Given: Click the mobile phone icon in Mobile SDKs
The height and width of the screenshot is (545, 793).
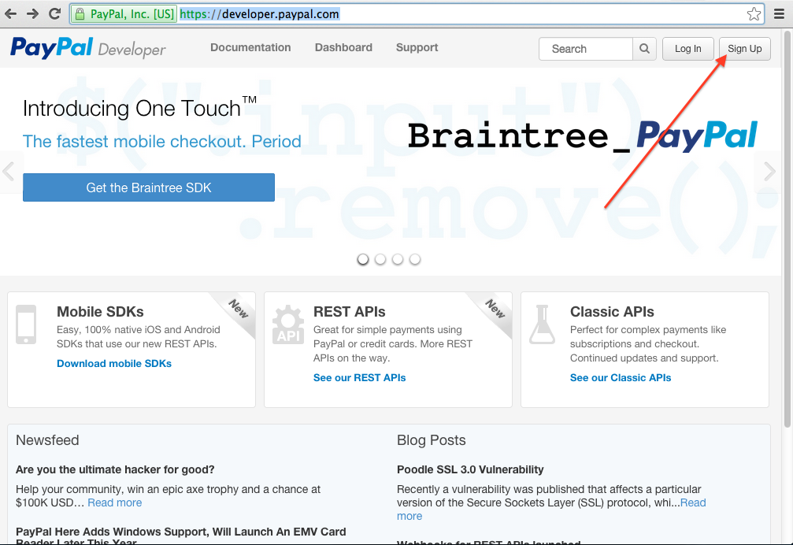Looking at the screenshot, I should click(x=26, y=324).
